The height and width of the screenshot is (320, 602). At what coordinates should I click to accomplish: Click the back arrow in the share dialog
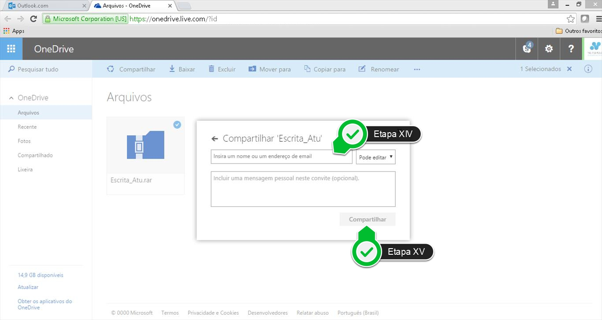215,139
